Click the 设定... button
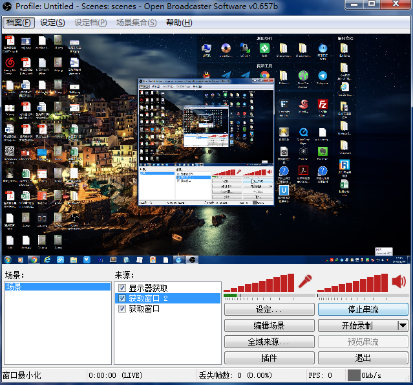This screenshot has height=385, width=413. 269,309
